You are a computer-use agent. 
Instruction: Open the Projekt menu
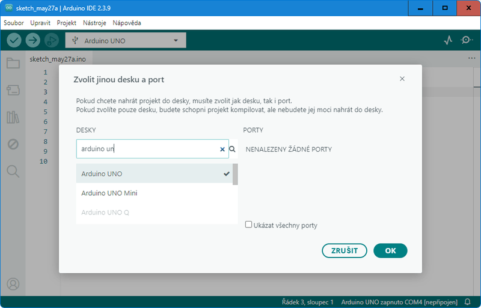coord(67,23)
